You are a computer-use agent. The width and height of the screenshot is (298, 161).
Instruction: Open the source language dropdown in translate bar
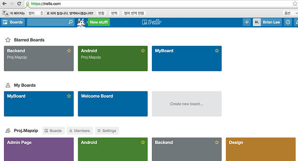(x=36, y=13)
